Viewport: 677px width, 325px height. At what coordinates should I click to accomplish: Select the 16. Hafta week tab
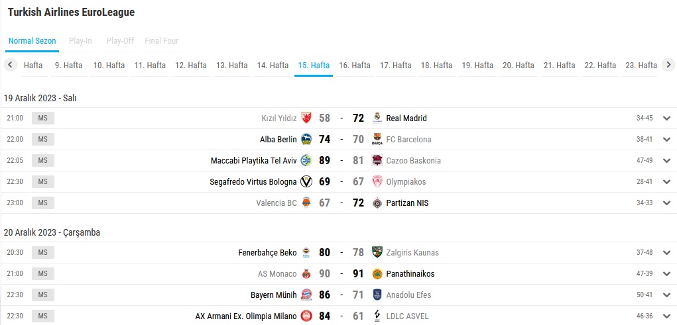click(355, 66)
